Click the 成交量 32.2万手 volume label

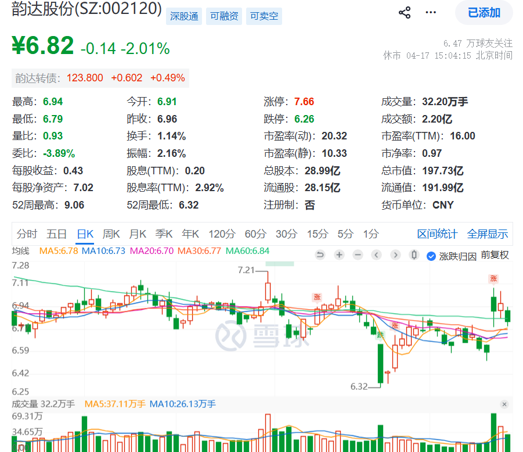tap(44, 404)
